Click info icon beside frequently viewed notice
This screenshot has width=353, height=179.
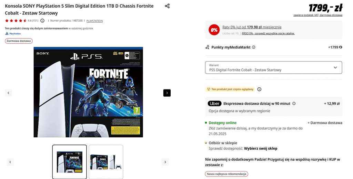pos(259,89)
